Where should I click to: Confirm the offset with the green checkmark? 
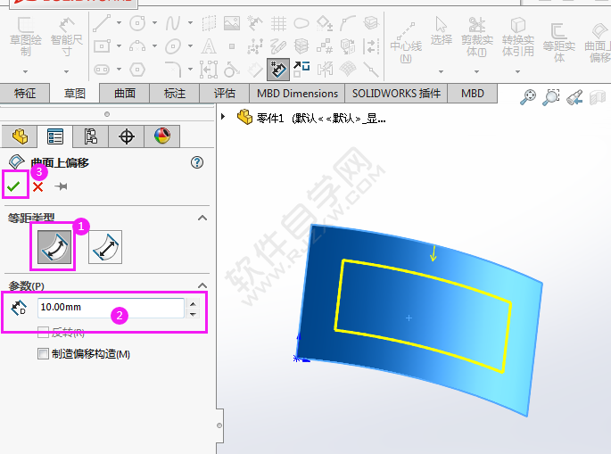pyautogui.click(x=13, y=186)
